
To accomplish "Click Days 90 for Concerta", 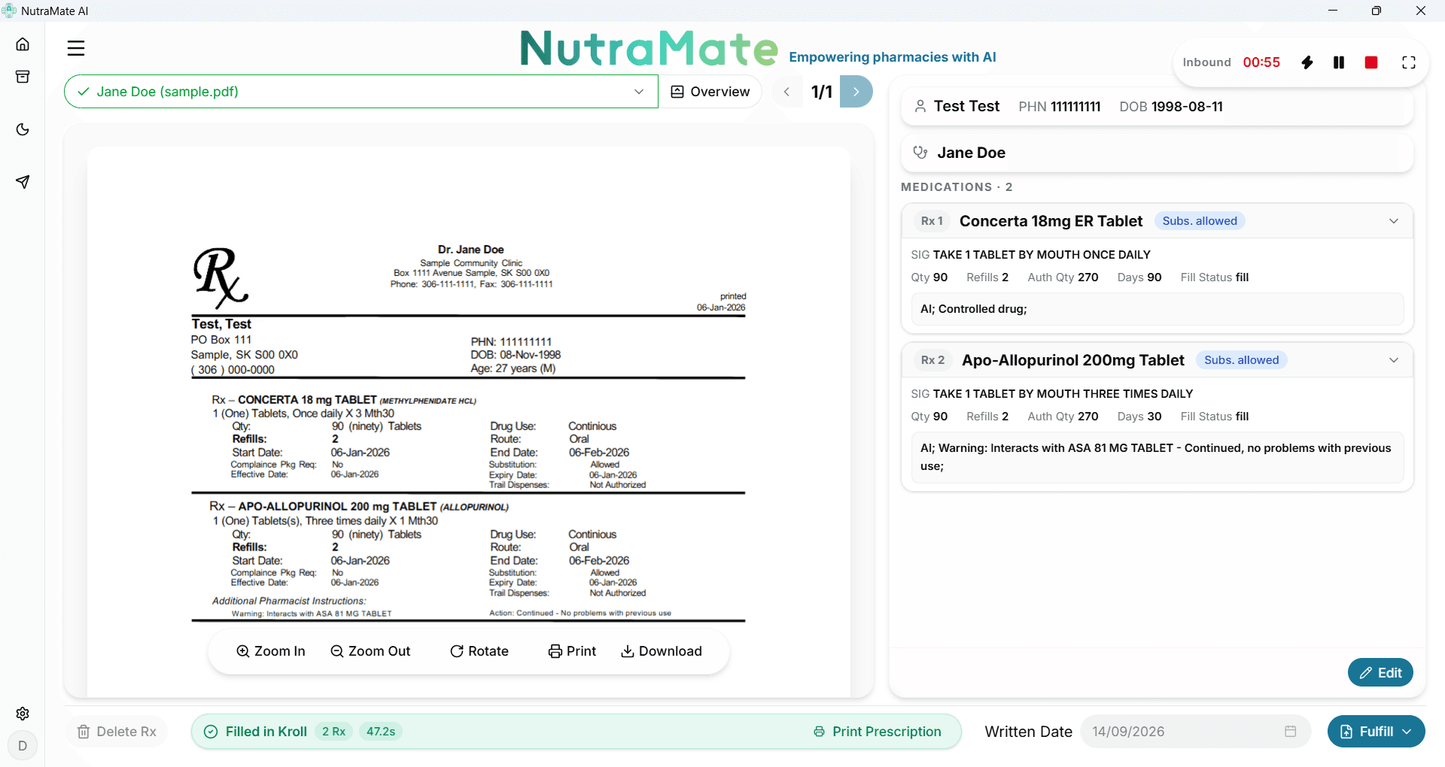I will tap(1139, 277).
